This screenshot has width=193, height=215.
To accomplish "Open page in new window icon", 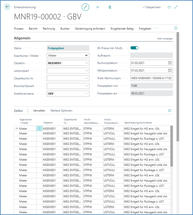I will (169, 7).
